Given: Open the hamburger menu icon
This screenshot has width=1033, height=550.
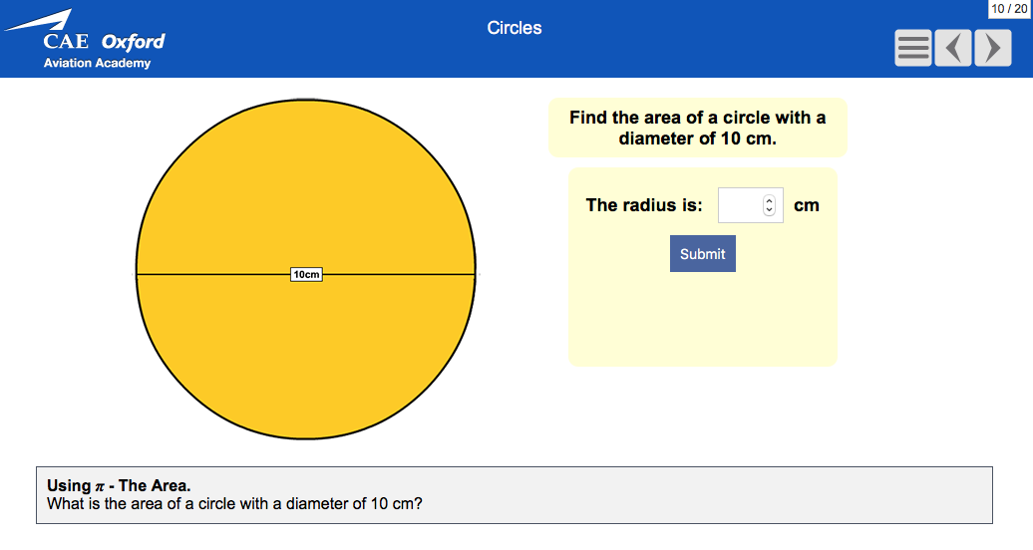Looking at the screenshot, I should pos(913,48).
